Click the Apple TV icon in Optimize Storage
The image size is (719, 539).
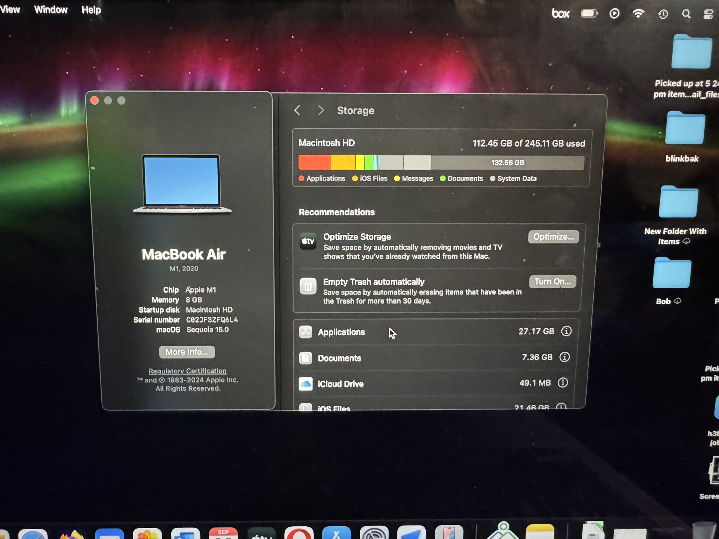(x=308, y=241)
